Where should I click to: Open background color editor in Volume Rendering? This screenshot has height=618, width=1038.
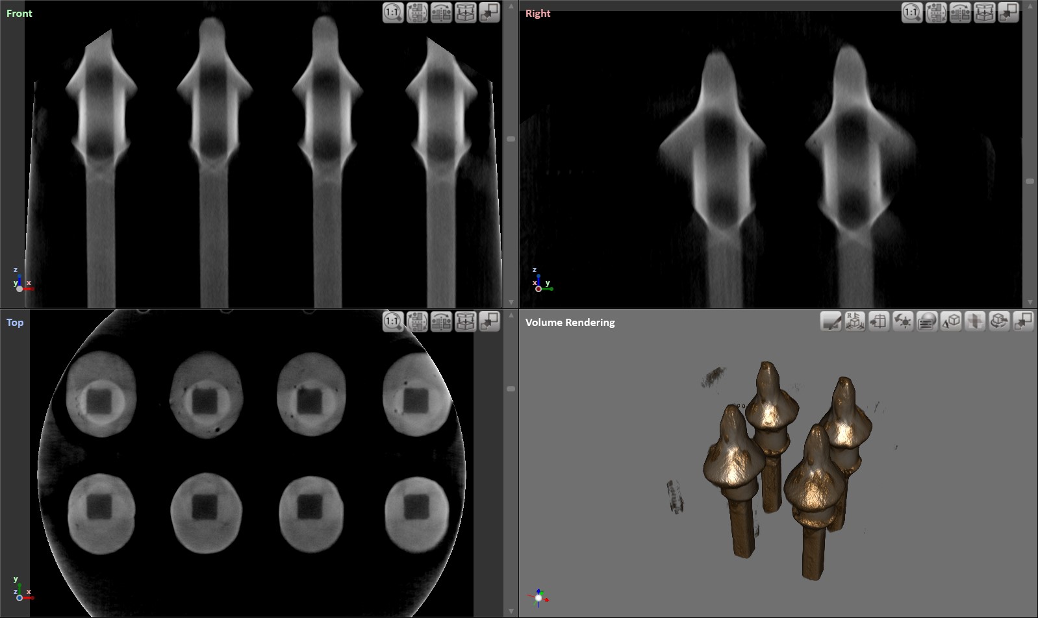(831, 321)
